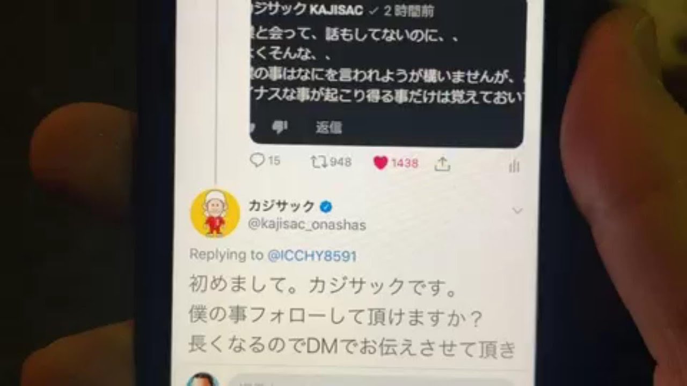Tap the thumbs-up icon in the embedded comment
This screenshot has height=386, width=687.
coord(254,126)
